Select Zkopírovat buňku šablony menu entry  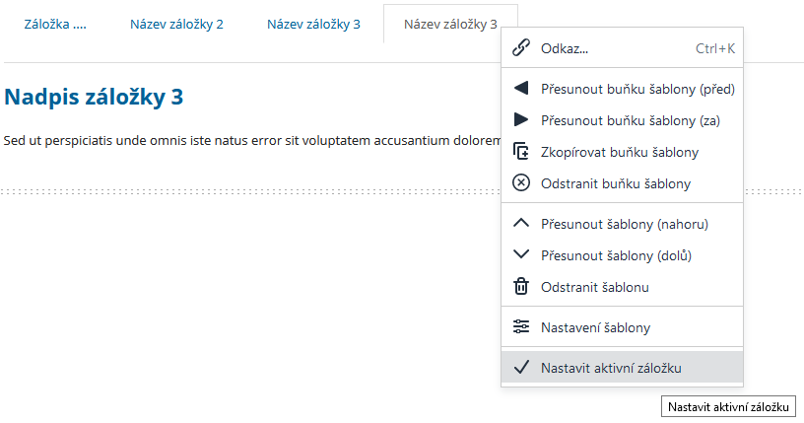(619, 152)
